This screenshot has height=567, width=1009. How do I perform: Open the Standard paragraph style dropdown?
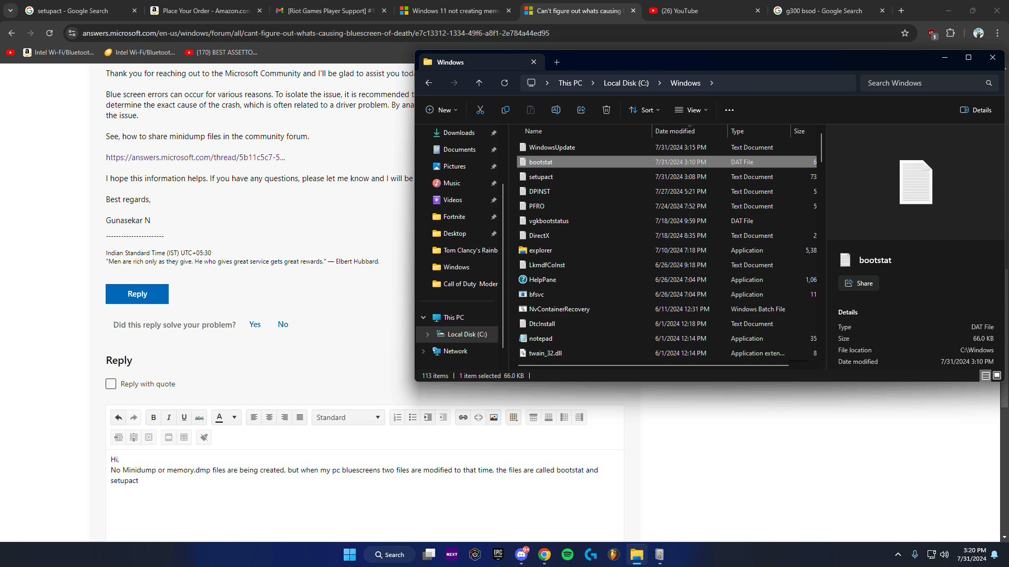[x=348, y=417]
